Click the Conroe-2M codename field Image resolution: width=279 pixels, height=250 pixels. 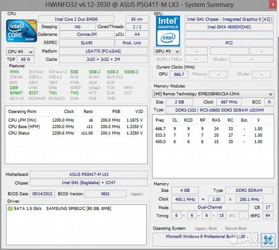coord(87,34)
